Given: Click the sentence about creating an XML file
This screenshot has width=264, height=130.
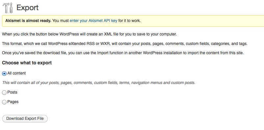Looking at the screenshot, I should (89, 34).
